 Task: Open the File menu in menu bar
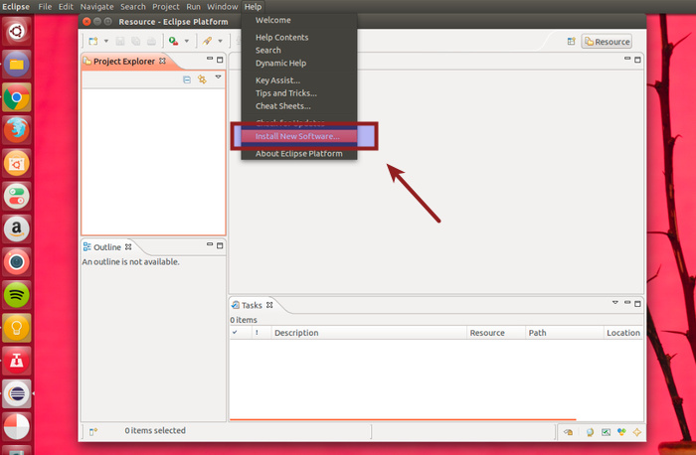45,7
